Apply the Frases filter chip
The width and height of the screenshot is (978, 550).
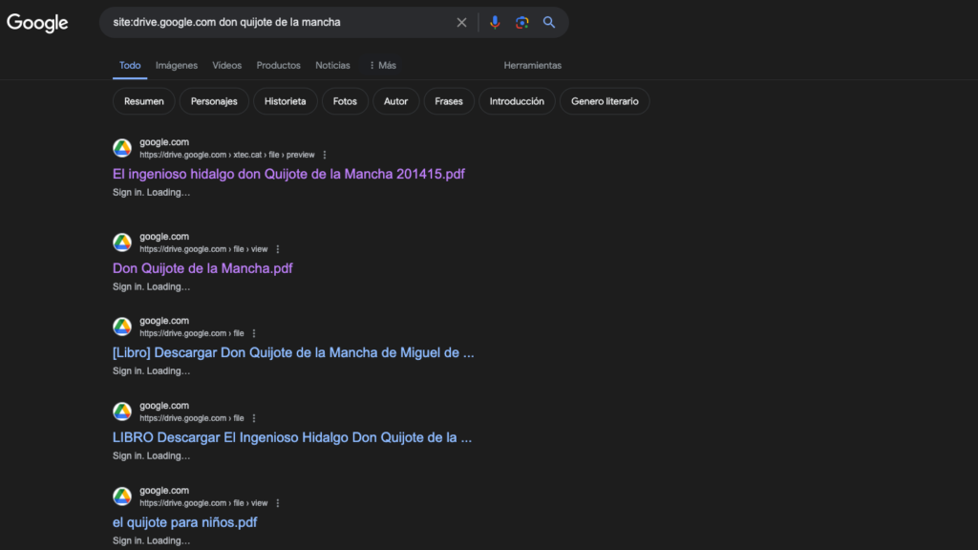449,101
